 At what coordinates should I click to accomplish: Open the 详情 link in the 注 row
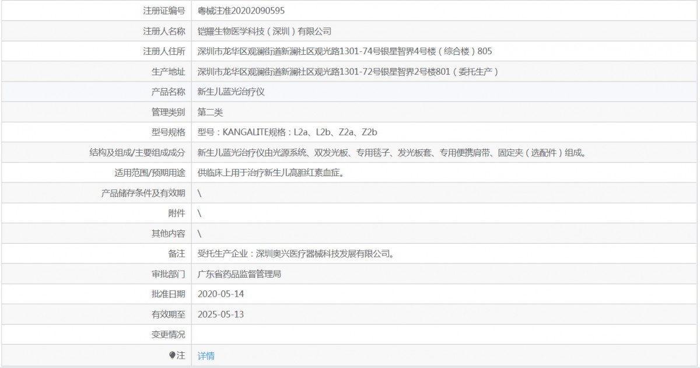tap(206, 356)
